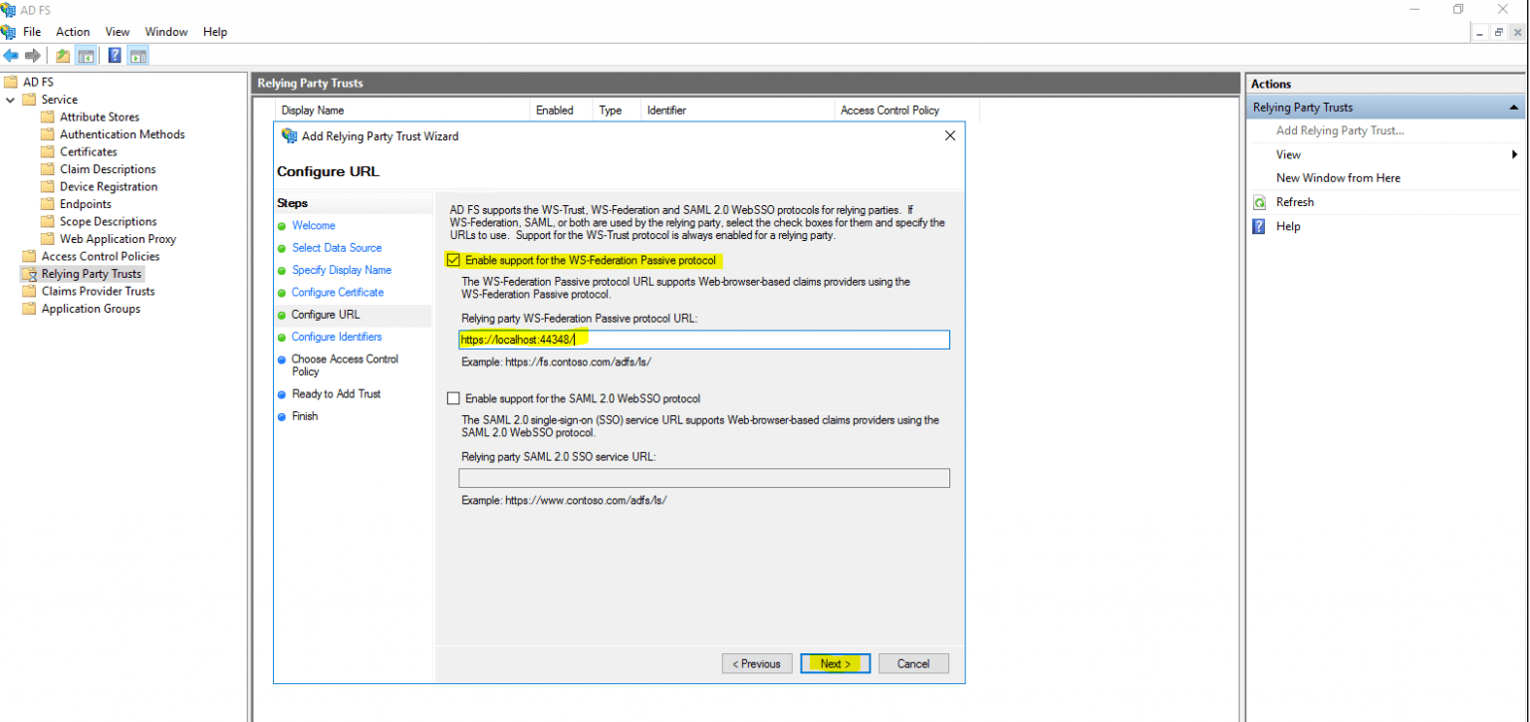Select the Relying Party Trusts folder in the tree

pos(91,273)
